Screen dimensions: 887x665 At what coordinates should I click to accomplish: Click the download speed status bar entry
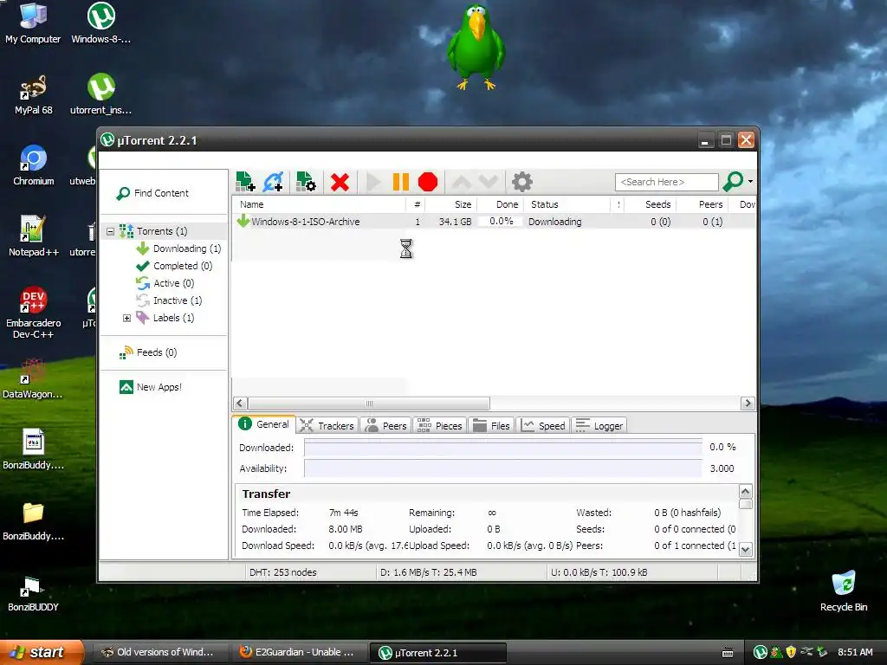429,572
